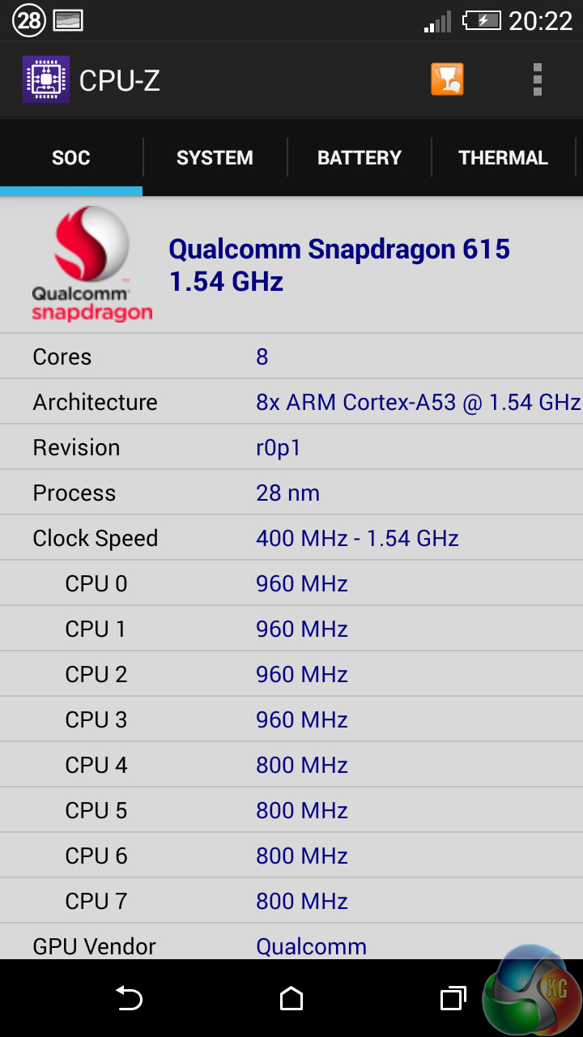The image size is (583, 1037).
Task: Select the THERMAL tab
Action: click(503, 158)
